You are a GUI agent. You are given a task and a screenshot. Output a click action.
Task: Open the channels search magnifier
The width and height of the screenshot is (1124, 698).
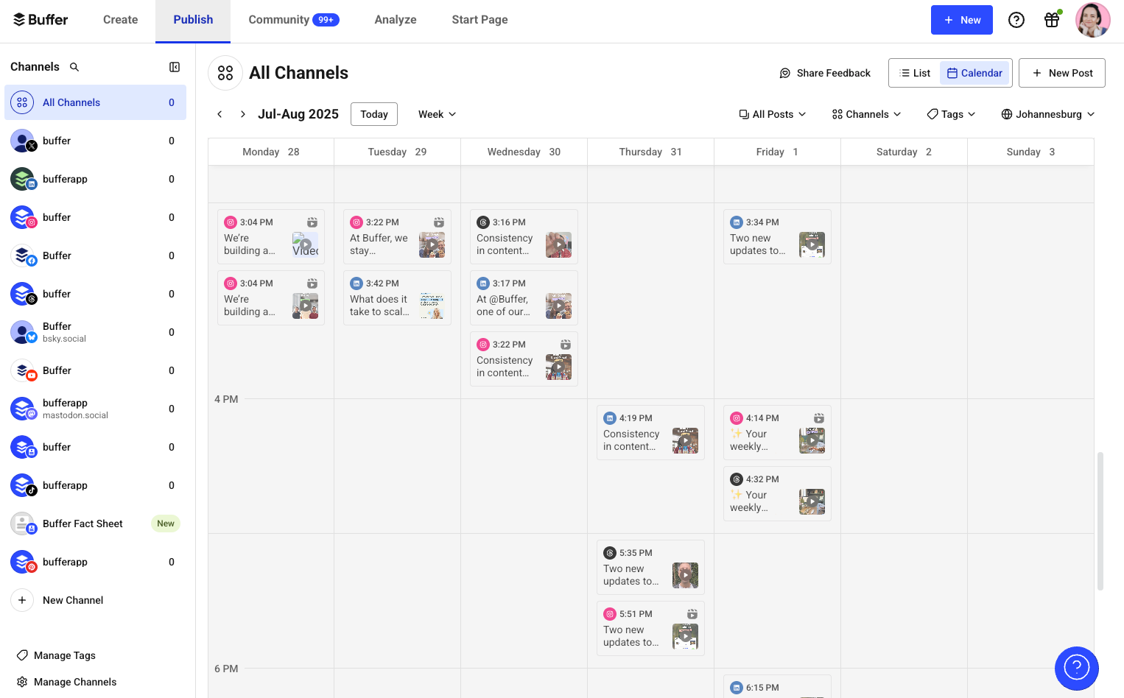click(74, 66)
